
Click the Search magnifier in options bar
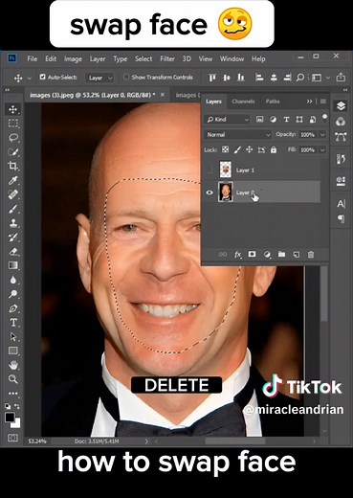point(299,78)
